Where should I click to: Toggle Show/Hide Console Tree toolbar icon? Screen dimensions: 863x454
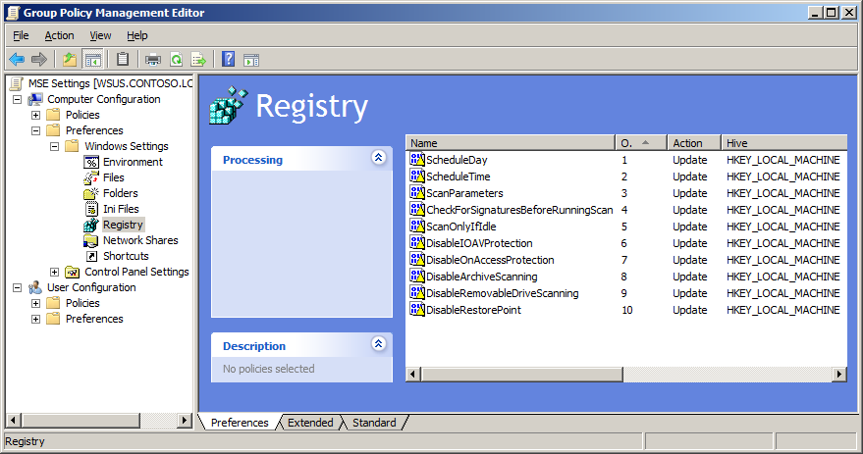pyautogui.click(x=93, y=59)
